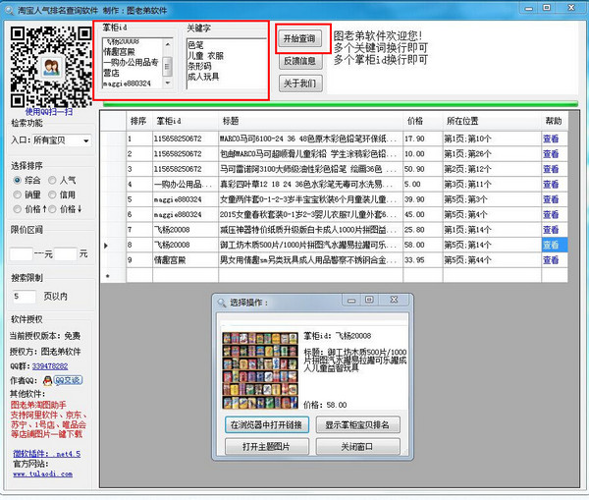The height and width of the screenshot is (500, 589).
Task: Click the QQ交谈 chat icon button
Action: pyautogui.click(x=67, y=380)
